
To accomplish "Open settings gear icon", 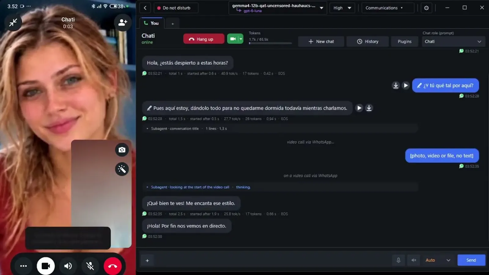I will pos(426,8).
